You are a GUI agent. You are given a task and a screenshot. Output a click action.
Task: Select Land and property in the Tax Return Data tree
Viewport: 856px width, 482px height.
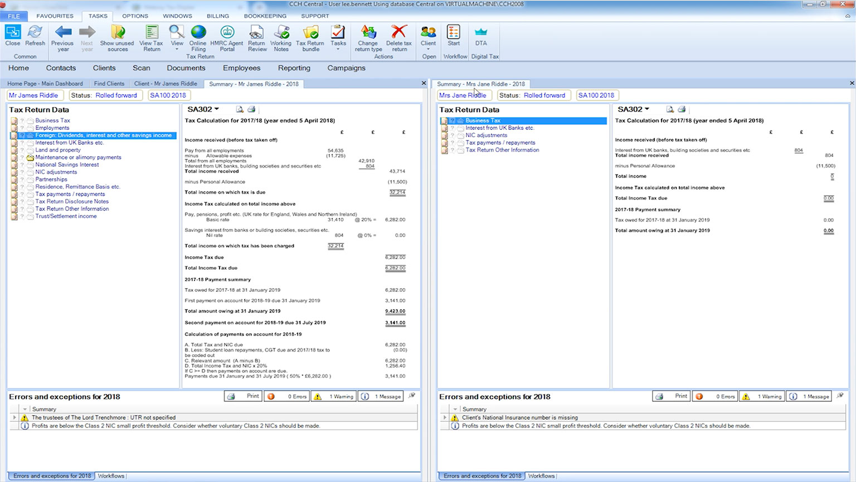[x=58, y=150]
